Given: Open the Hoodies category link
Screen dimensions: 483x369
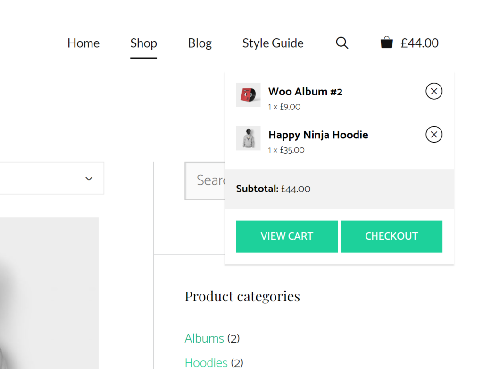Looking at the screenshot, I should (206, 362).
